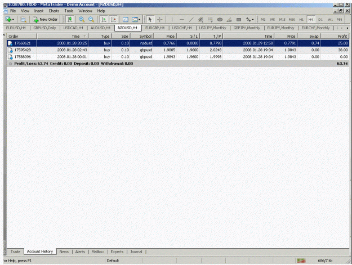The image size is (352, 265).
Task: Open the Alerts terminal tab
Action: tap(80, 251)
